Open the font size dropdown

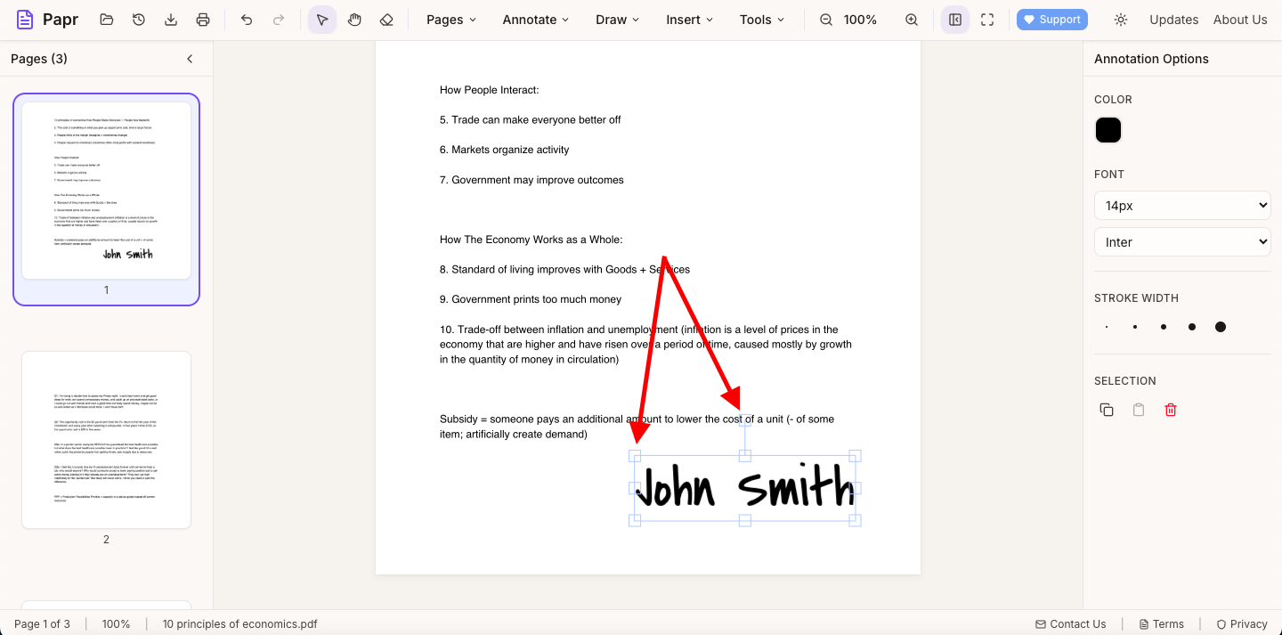click(x=1182, y=205)
